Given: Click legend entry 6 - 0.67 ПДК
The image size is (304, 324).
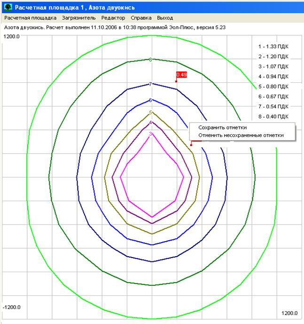Looking at the screenshot, I should [x=273, y=96].
